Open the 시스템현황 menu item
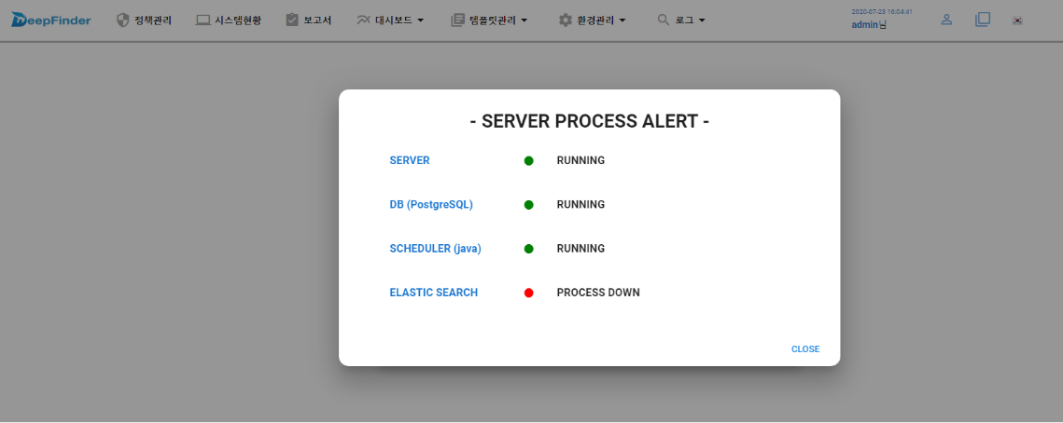The width and height of the screenshot is (1063, 423). click(x=237, y=20)
